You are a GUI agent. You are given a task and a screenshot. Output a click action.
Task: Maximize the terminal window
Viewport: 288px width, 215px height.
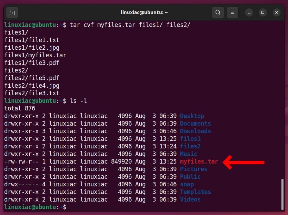[x=263, y=12]
